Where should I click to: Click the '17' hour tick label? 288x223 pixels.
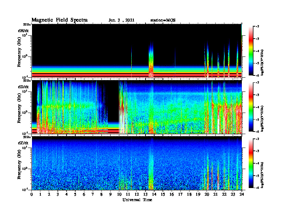coord(180,195)
